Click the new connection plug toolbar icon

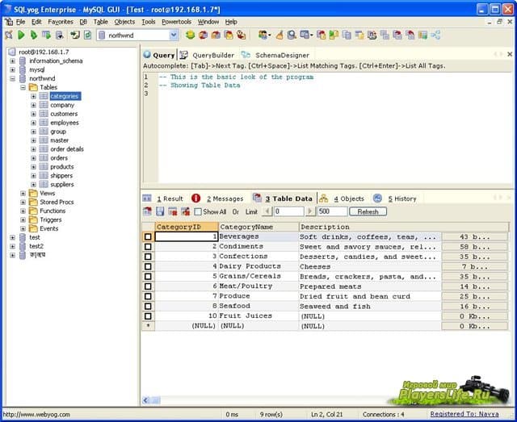click(9, 35)
